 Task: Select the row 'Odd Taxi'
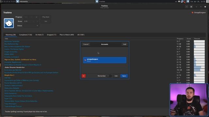point(8,78)
